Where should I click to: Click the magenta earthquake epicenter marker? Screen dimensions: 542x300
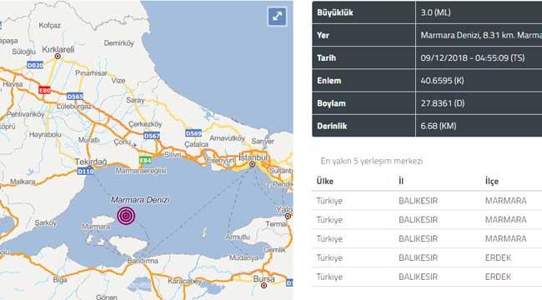tap(126, 216)
